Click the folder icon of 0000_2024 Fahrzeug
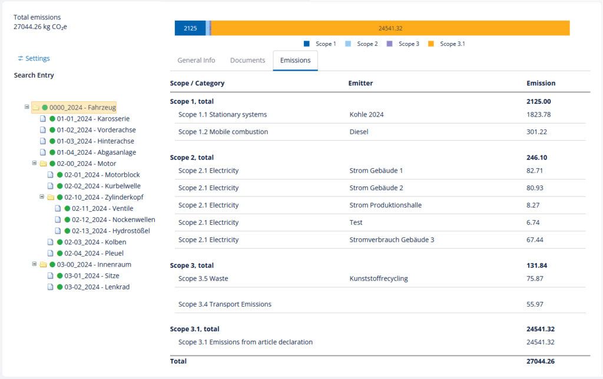 tap(36, 108)
